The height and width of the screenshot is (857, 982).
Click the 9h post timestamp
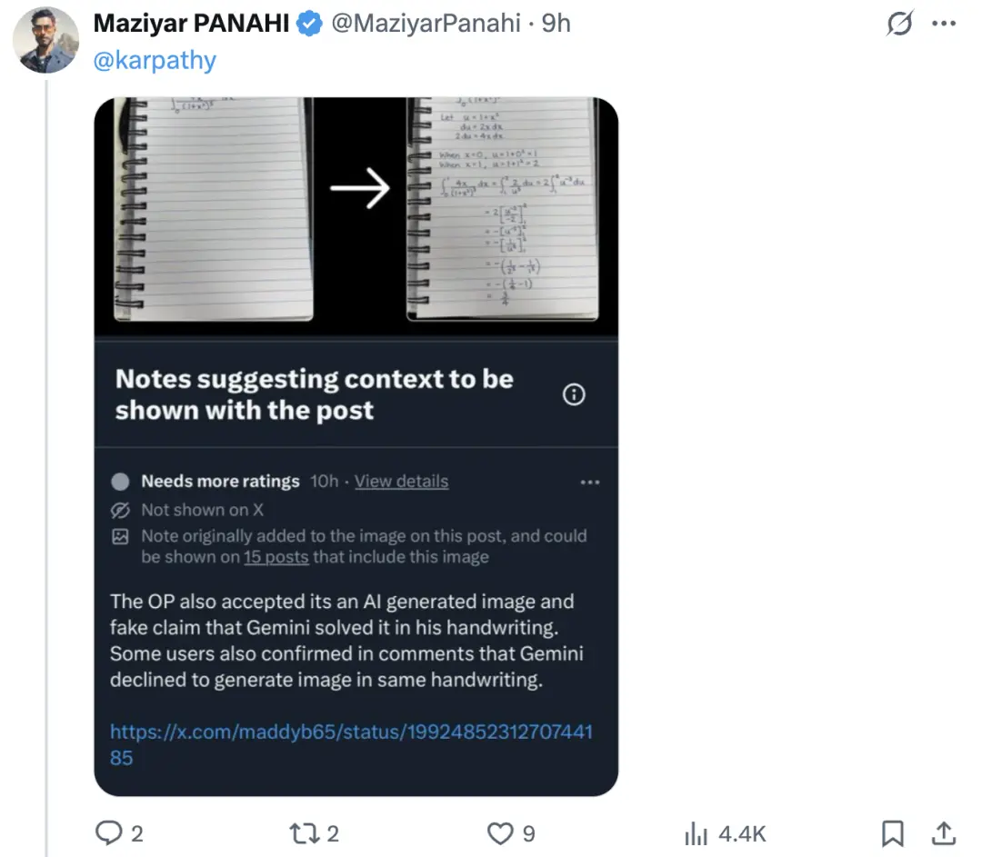click(556, 24)
